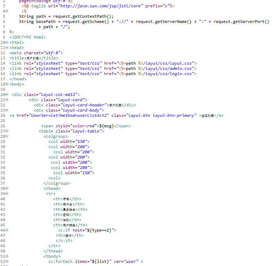Click the title tag on line 13
Image resolution: width=276 pixels, height=266 pixels.
tap(34, 58)
